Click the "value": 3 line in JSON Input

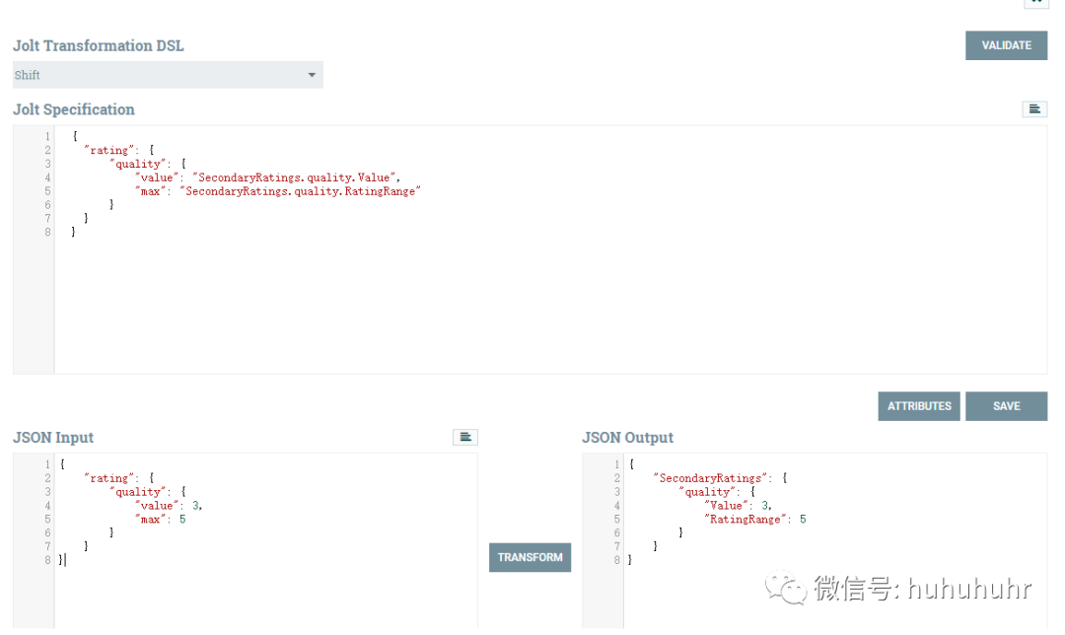(x=169, y=506)
